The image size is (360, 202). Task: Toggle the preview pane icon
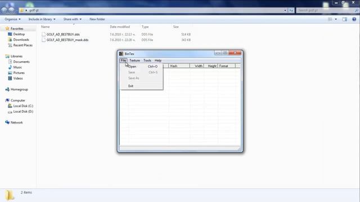click(x=345, y=19)
